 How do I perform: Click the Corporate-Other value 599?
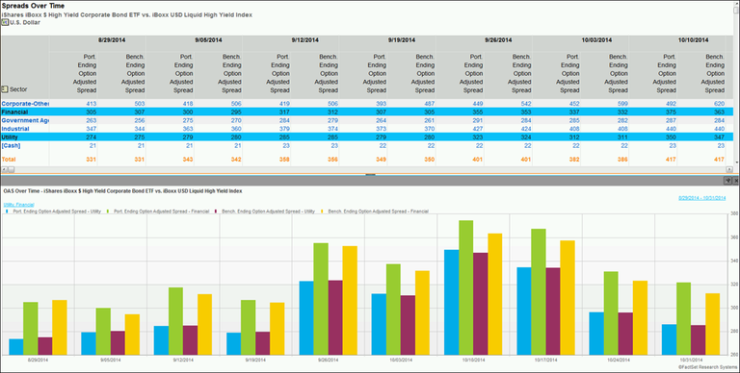point(622,104)
